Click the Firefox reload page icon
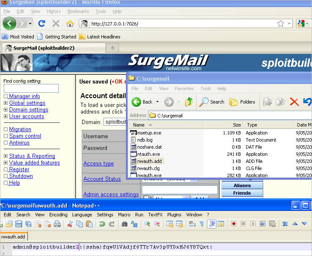This screenshot has height=256, width=312. pos(42,23)
